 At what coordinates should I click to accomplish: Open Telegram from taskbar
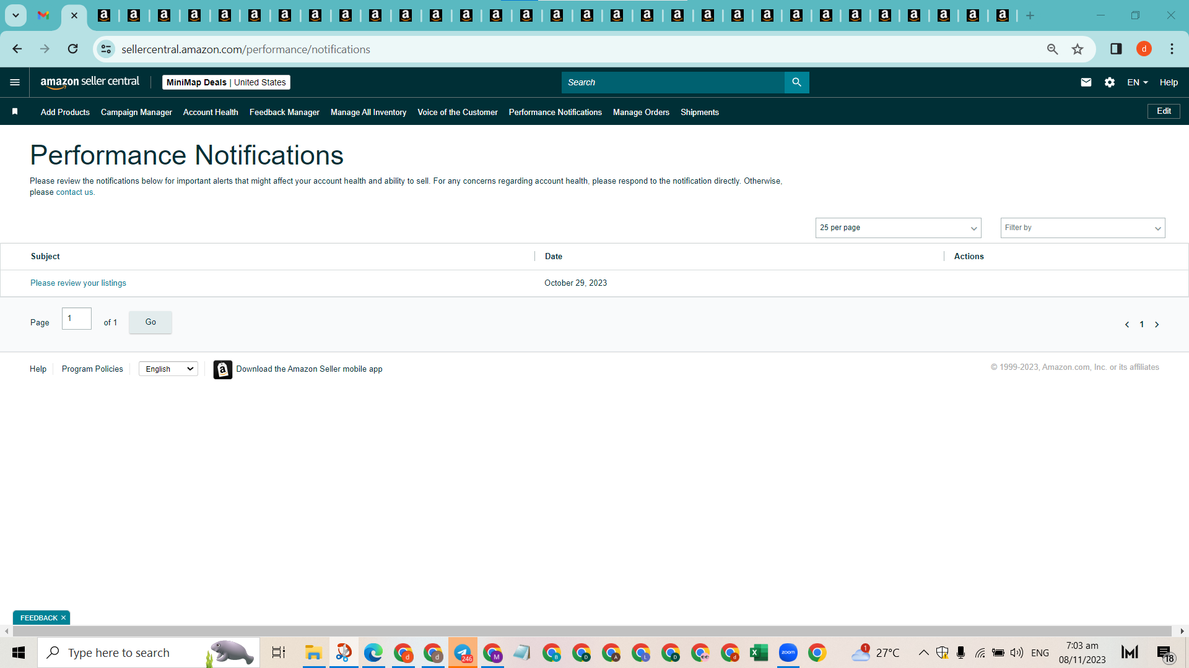(463, 653)
